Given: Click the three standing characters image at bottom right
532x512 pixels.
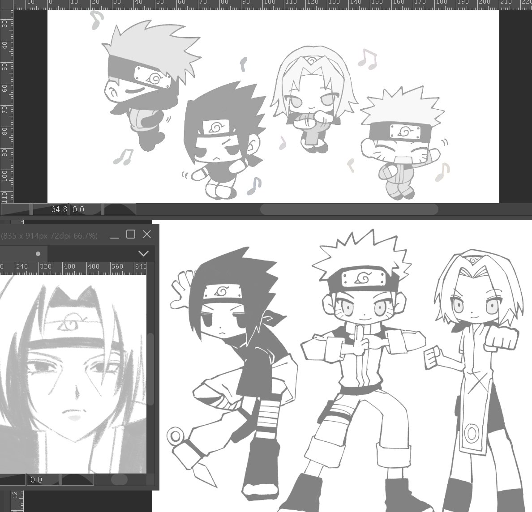Looking at the screenshot, I should pyautogui.click(x=345, y=366).
